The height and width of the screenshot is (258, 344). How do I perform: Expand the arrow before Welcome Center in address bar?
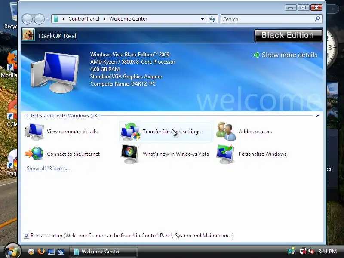pos(104,19)
